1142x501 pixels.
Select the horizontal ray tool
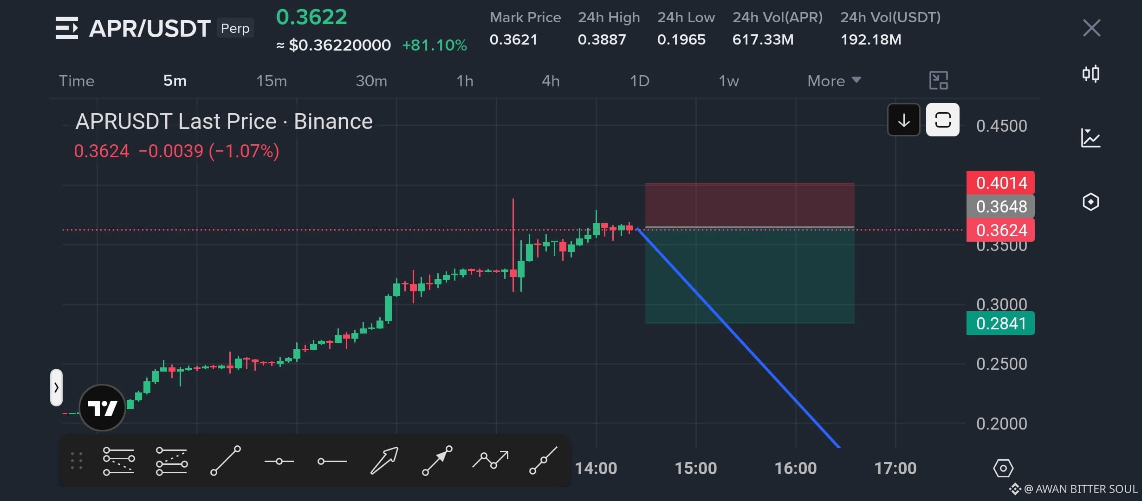[x=332, y=461]
